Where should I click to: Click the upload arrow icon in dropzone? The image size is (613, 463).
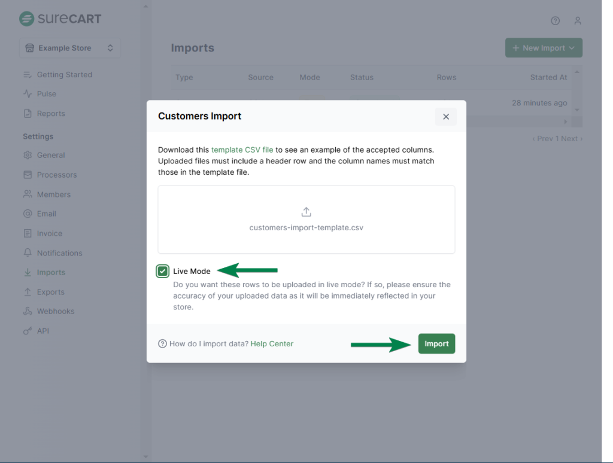click(x=306, y=212)
